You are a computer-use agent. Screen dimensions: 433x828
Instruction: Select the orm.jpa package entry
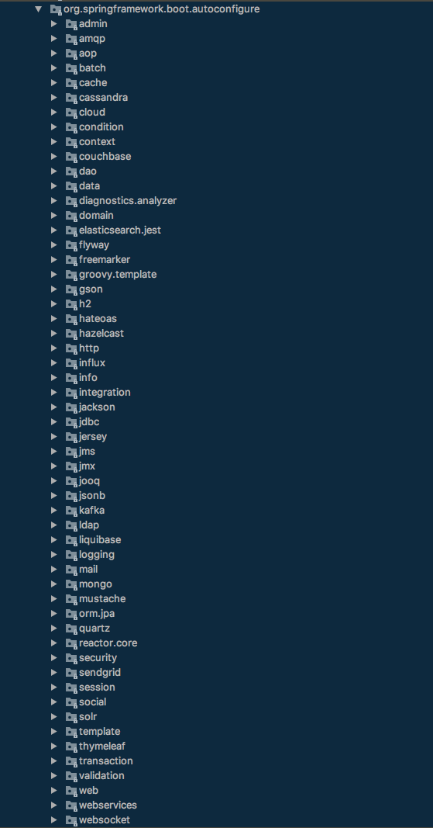coord(97,614)
